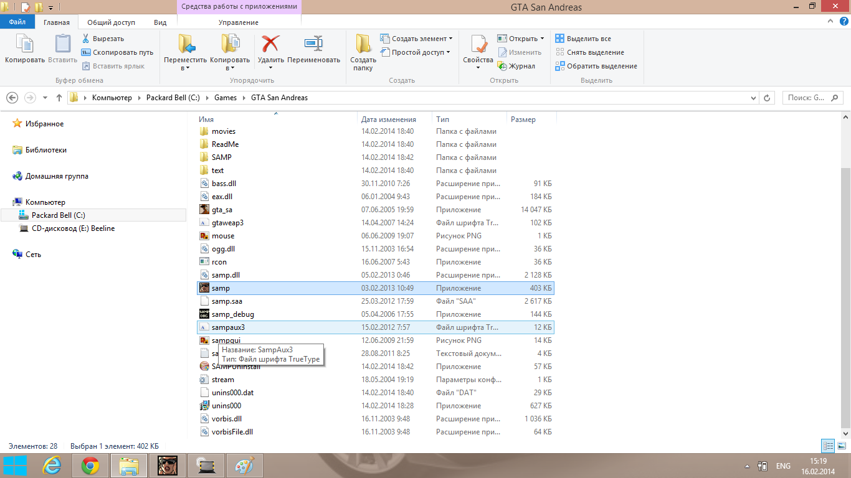The image size is (851, 478).
Task: Select Библиотеки in navigation pane
Action: [x=45, y=150]
